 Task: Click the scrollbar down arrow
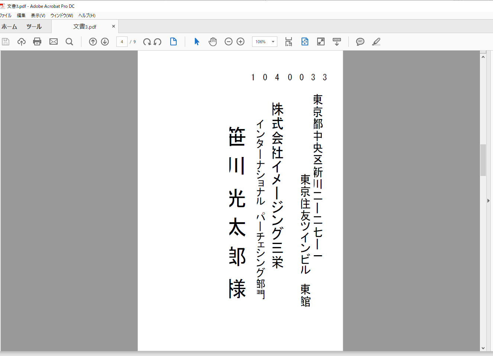(483, 348)
